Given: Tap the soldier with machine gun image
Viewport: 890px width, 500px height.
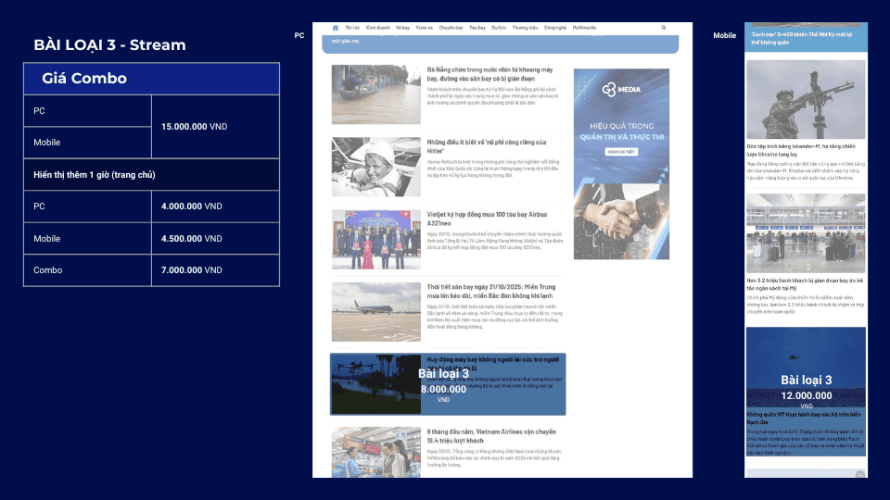Looking at the screenshot, I should tap(806, 99).
